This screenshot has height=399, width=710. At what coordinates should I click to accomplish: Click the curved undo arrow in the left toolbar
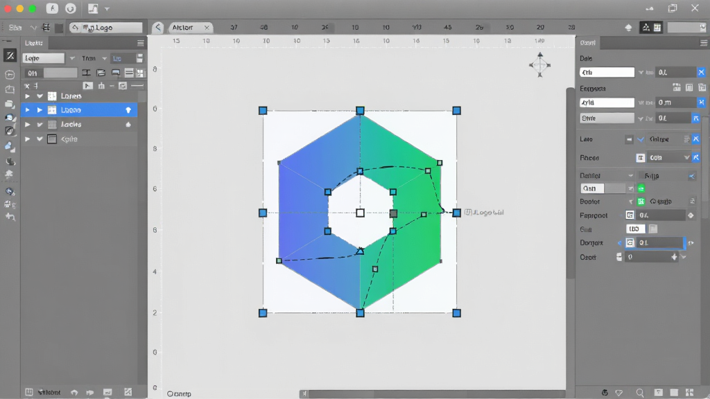tap(10, 217)
